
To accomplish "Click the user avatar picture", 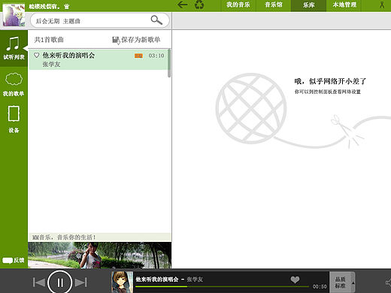I will pyautogui.click(x=14, y=15).
